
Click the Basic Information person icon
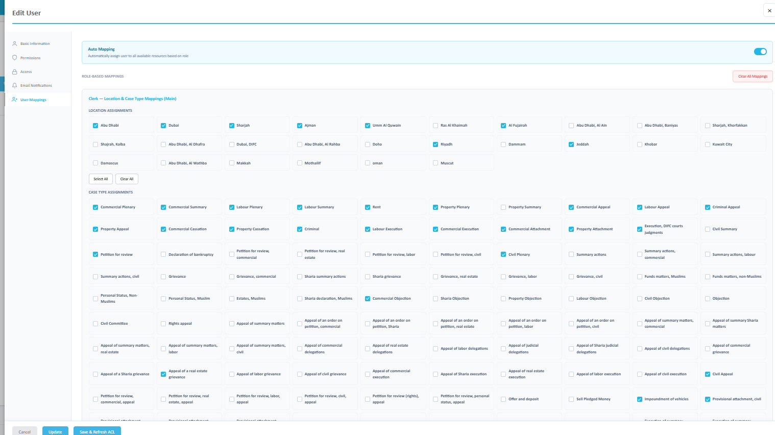[15, 44]
